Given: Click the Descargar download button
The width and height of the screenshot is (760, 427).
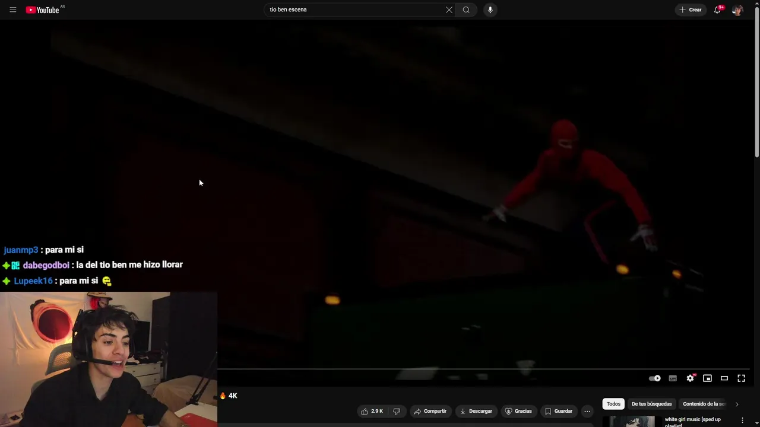Looking at the screenshot, I should tap(476, 411).
